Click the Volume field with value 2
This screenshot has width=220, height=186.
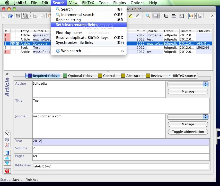point(121,149)
